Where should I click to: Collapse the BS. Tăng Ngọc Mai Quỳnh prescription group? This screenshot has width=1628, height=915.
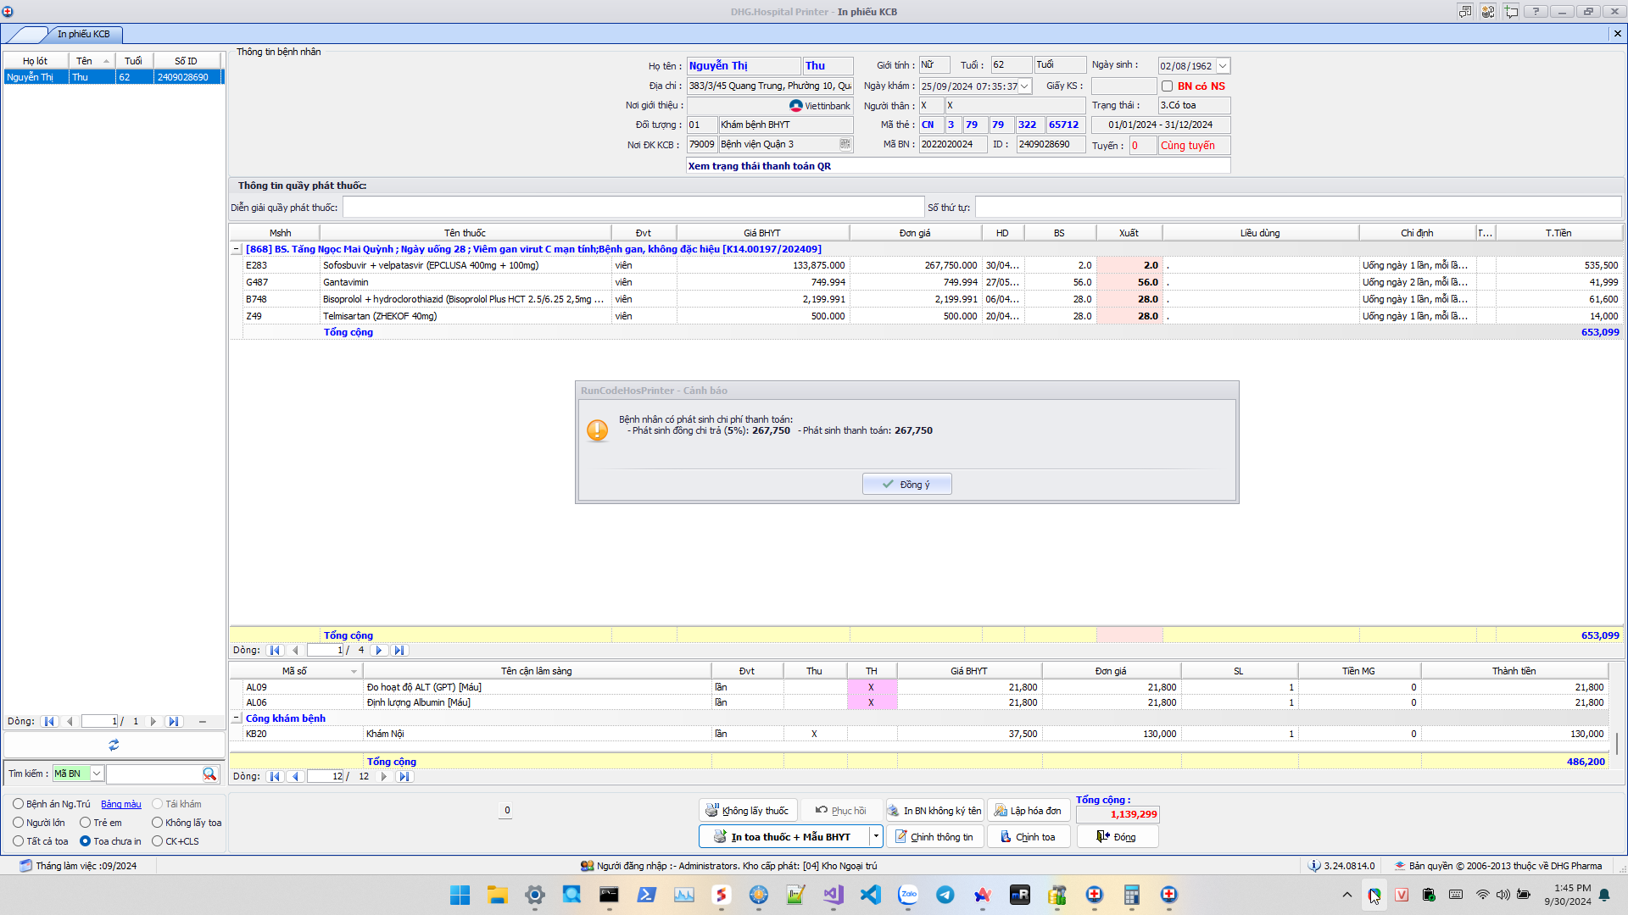click(237, 249)
